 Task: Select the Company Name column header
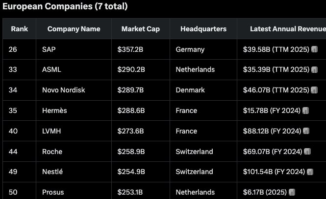point(74,29)
